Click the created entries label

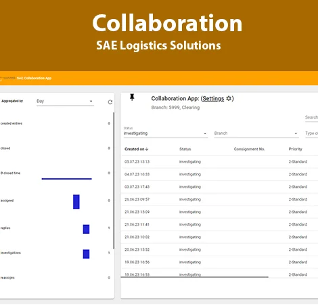click(x=12, y=123)
